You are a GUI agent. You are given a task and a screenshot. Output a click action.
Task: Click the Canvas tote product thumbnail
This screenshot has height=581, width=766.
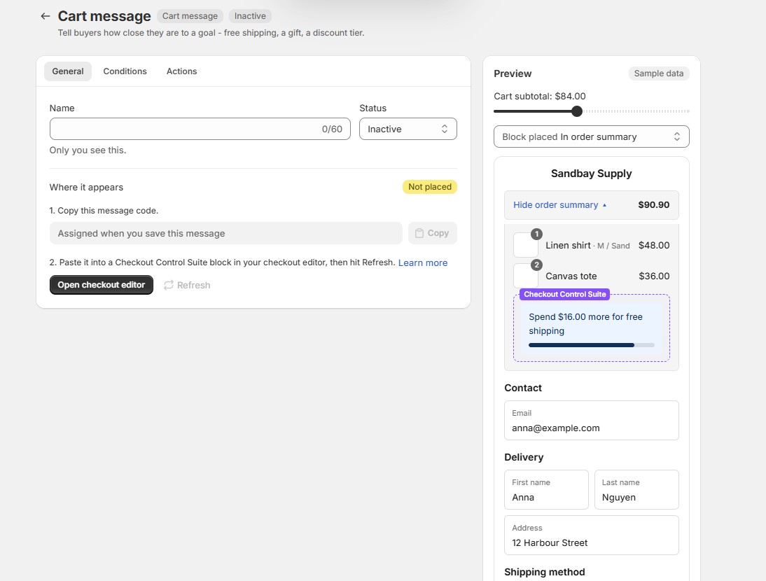click(526, 276)
